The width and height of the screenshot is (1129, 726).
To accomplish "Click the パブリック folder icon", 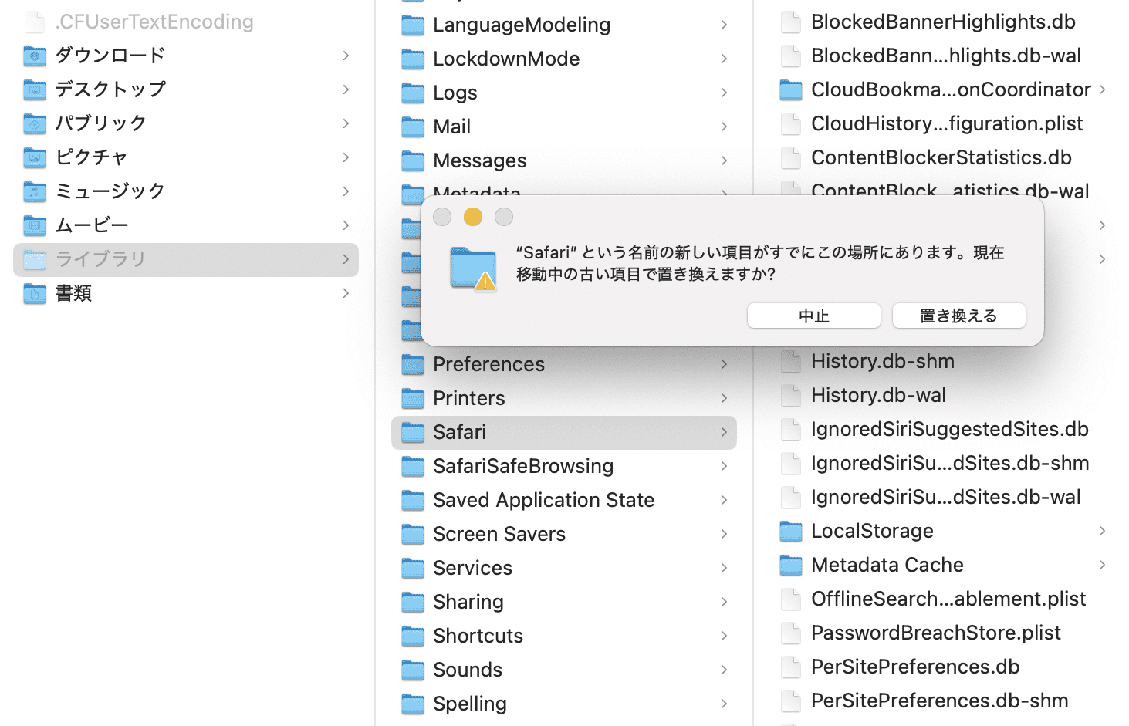I will [35, 123].
